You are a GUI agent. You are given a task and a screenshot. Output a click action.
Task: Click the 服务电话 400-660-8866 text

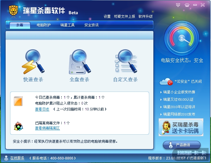point(53,158)
